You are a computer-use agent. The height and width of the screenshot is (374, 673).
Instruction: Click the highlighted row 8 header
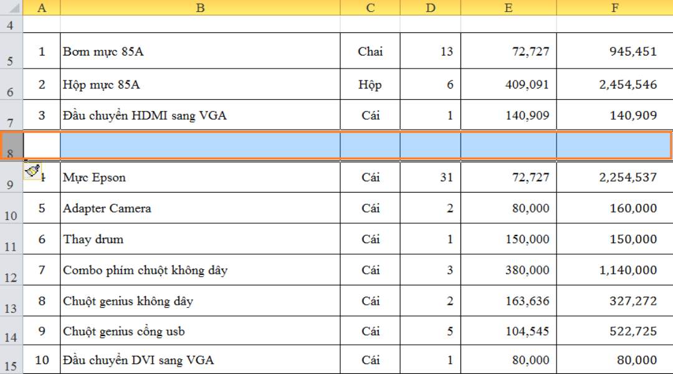coord(11,146)
